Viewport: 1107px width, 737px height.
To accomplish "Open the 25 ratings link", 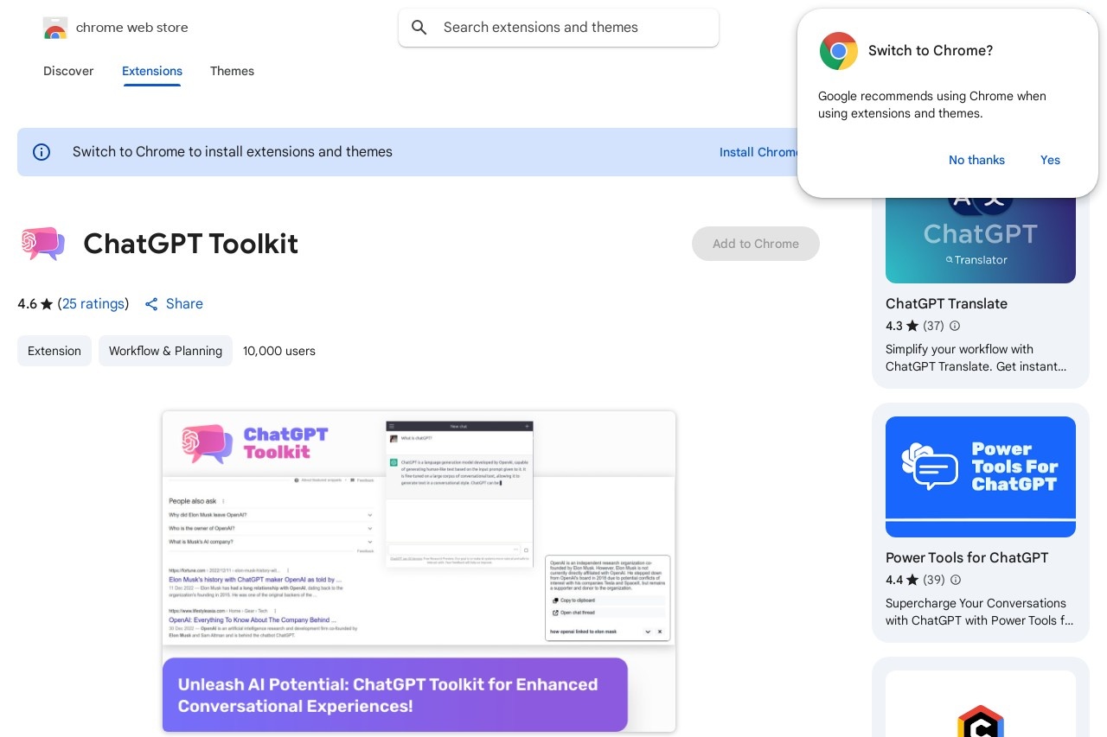I will 93,304.
